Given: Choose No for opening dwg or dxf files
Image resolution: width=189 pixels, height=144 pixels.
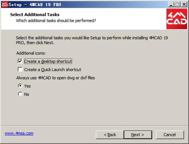Looking at the screenshot, I should coord(20,94).
